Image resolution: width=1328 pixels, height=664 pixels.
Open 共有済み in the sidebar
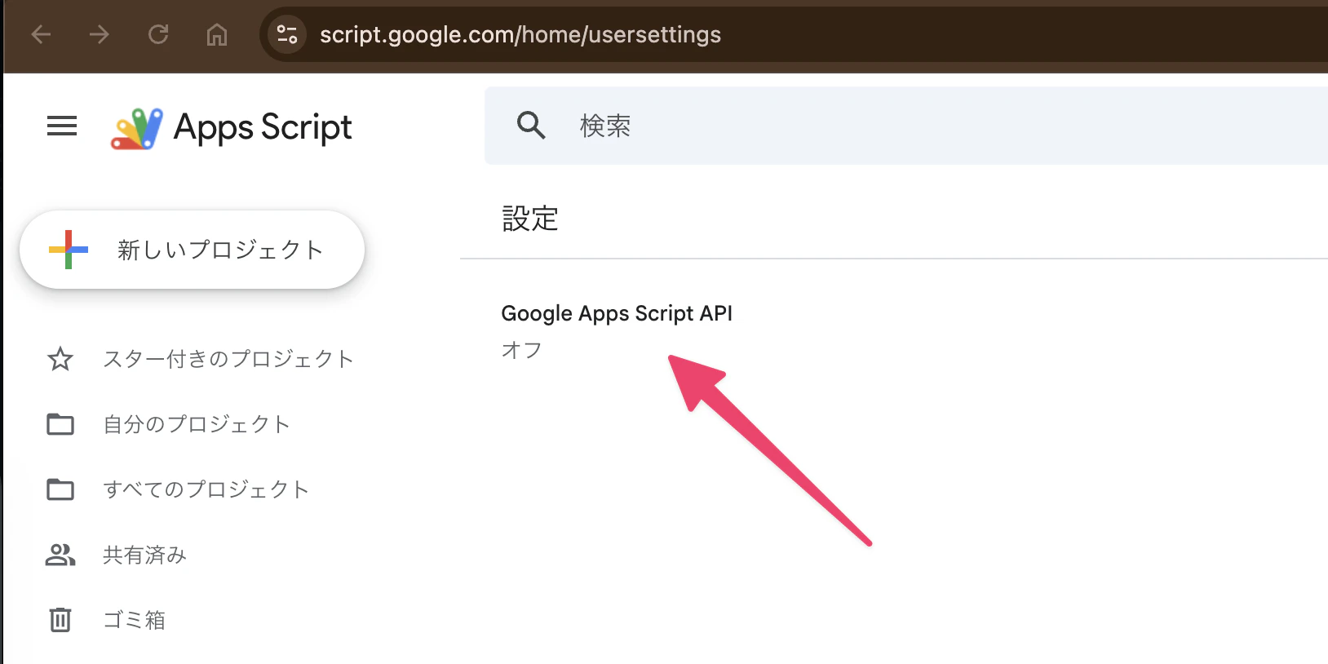[x=145, y=555]
